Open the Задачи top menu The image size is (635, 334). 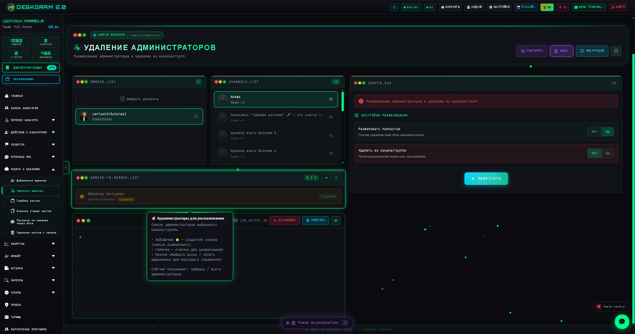(x=474, y=7)
